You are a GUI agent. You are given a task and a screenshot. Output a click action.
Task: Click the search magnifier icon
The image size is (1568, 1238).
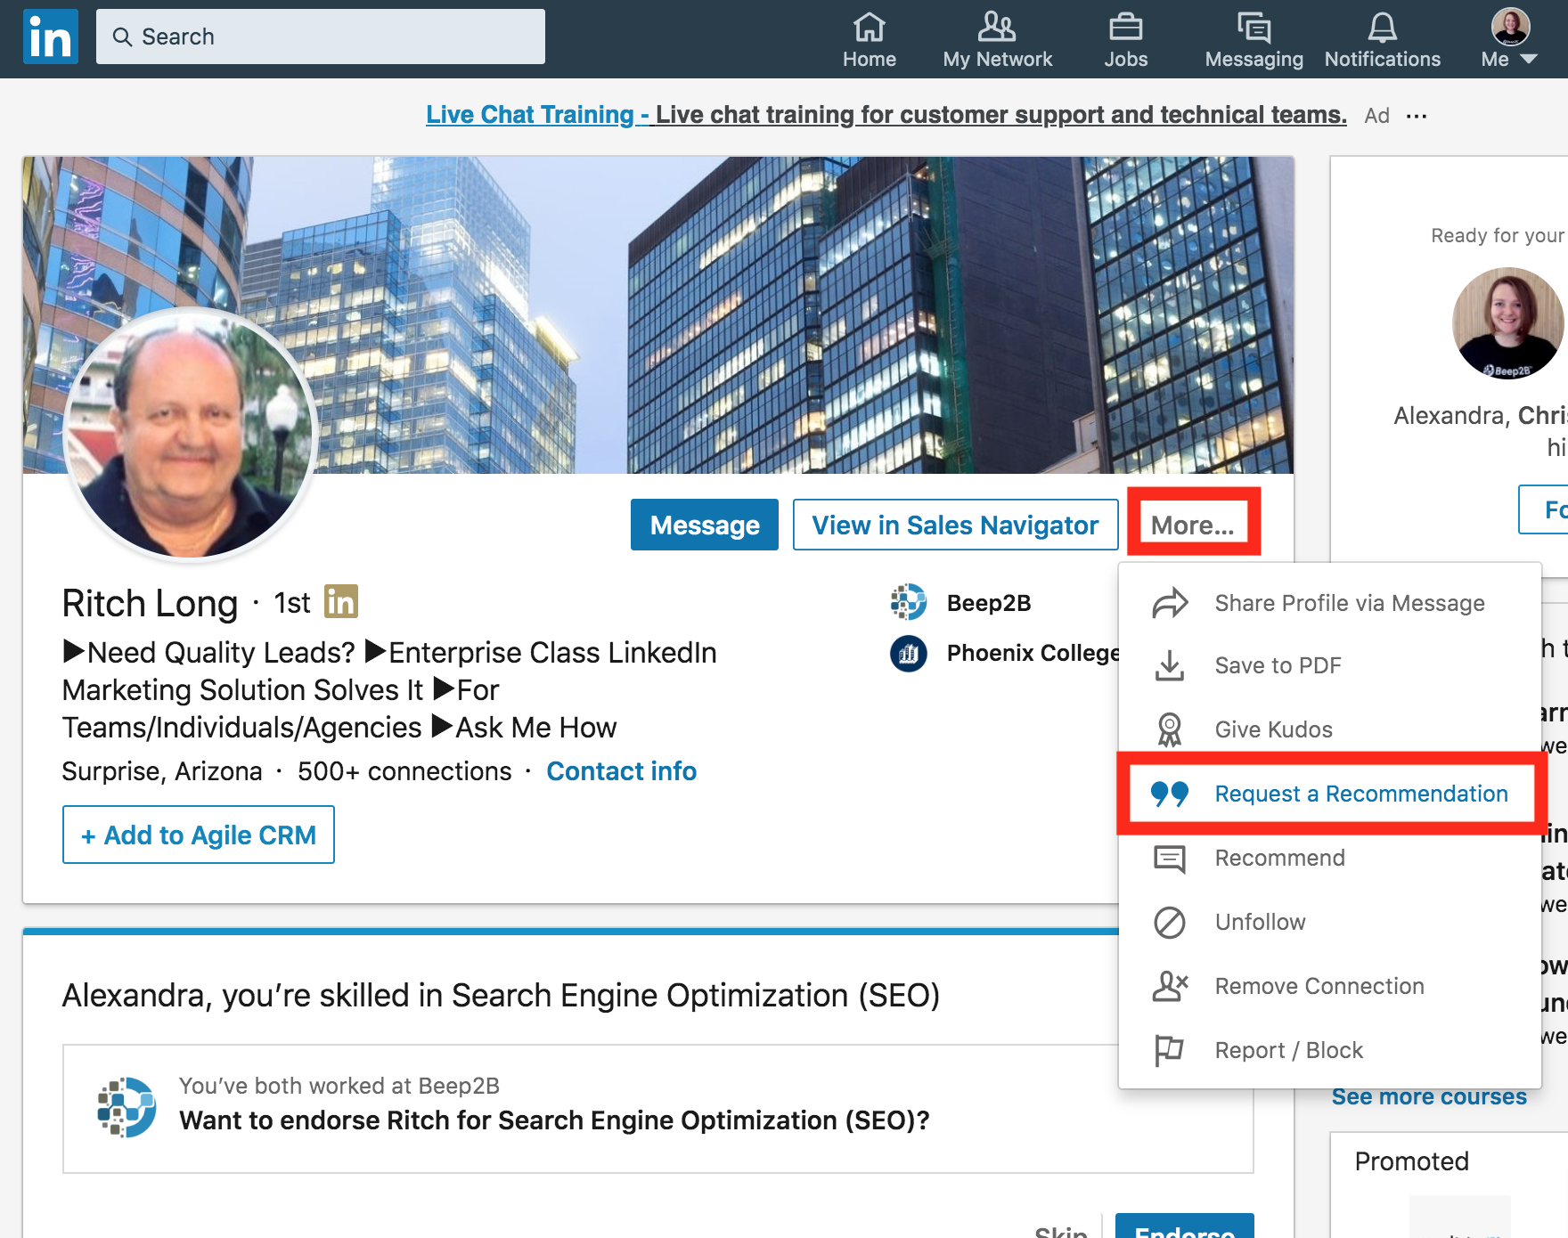coord(122,37)
